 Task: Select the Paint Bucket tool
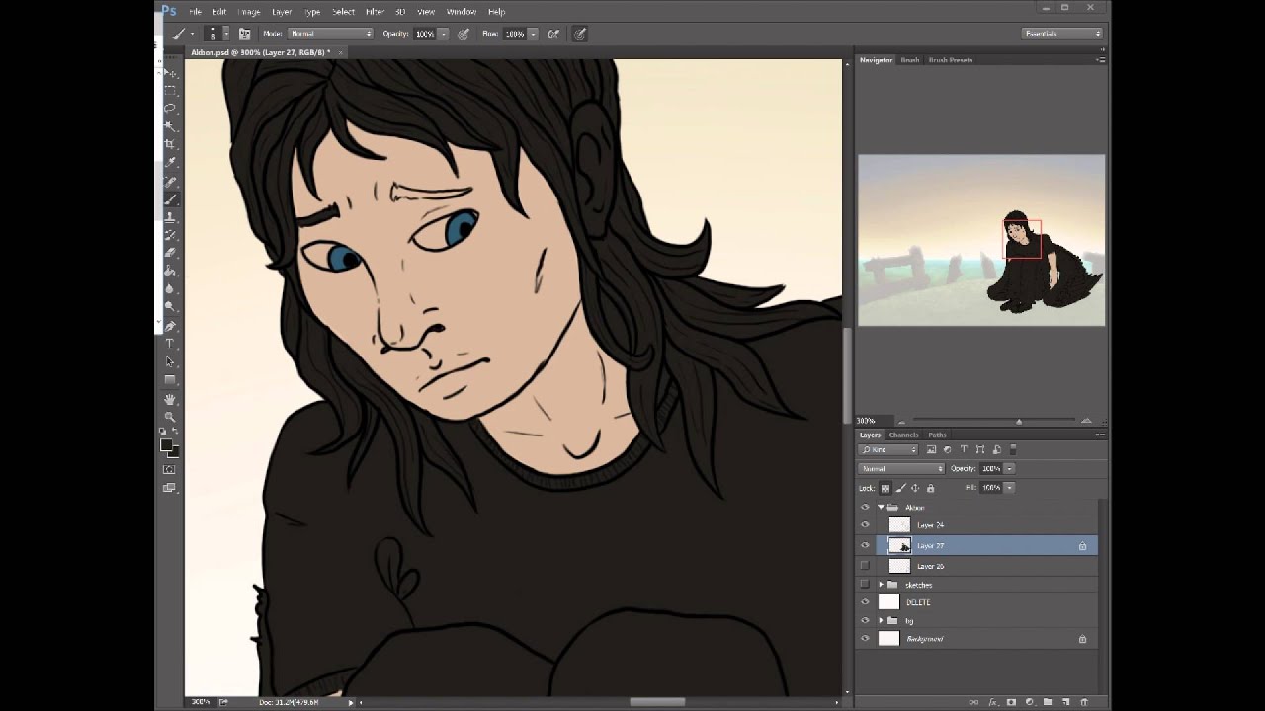coord(170,271)
